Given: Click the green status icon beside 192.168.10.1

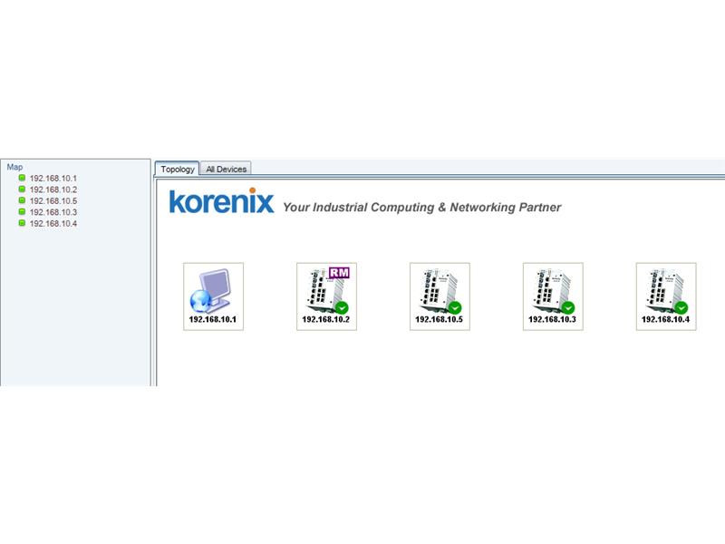Looking at the screenshot, I should coord(22,178).
